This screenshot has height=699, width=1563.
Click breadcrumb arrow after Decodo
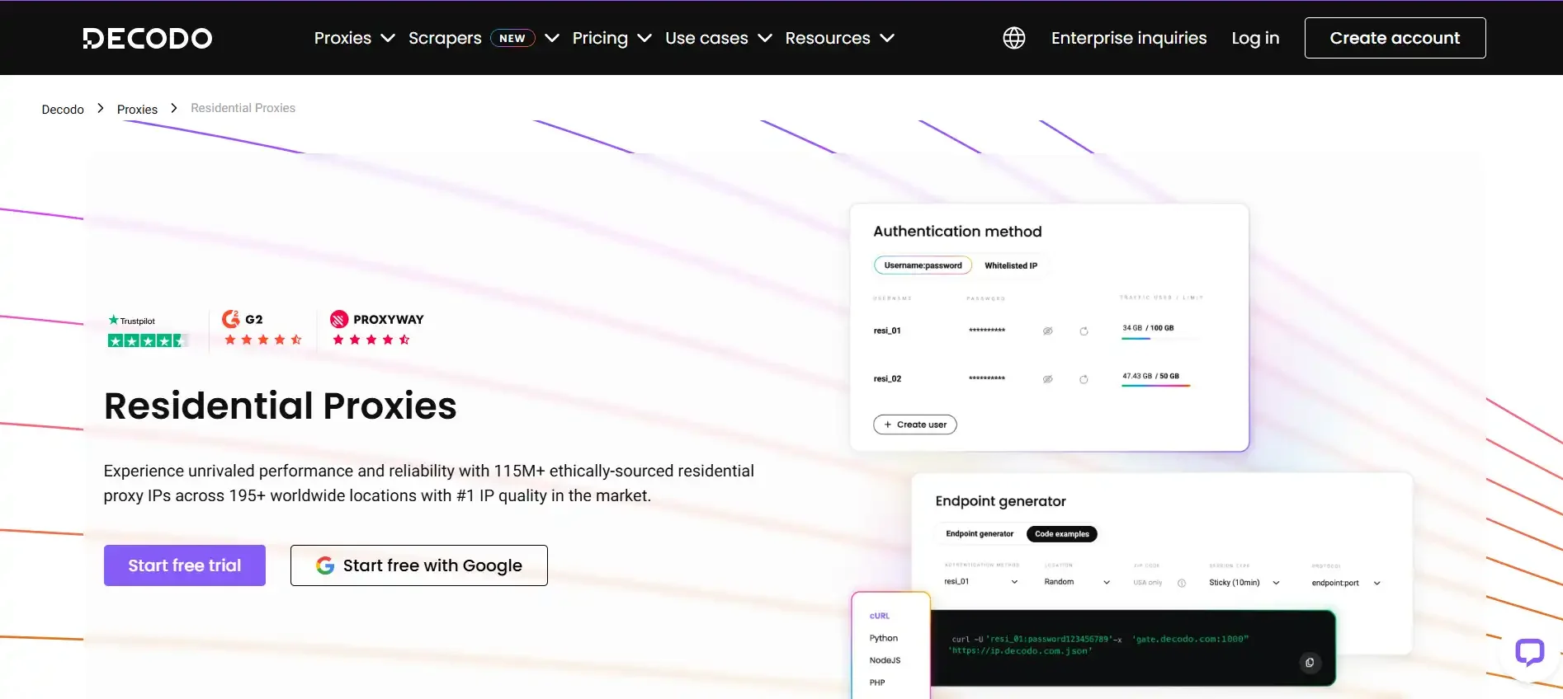click(x=101, y=108)
